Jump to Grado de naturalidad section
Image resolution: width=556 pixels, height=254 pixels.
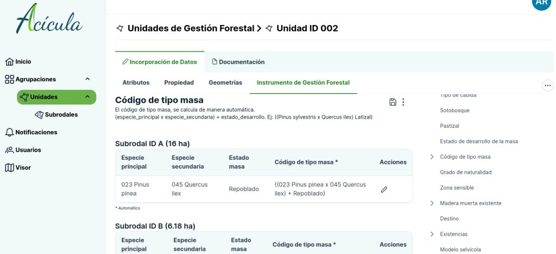coord(465,172)
